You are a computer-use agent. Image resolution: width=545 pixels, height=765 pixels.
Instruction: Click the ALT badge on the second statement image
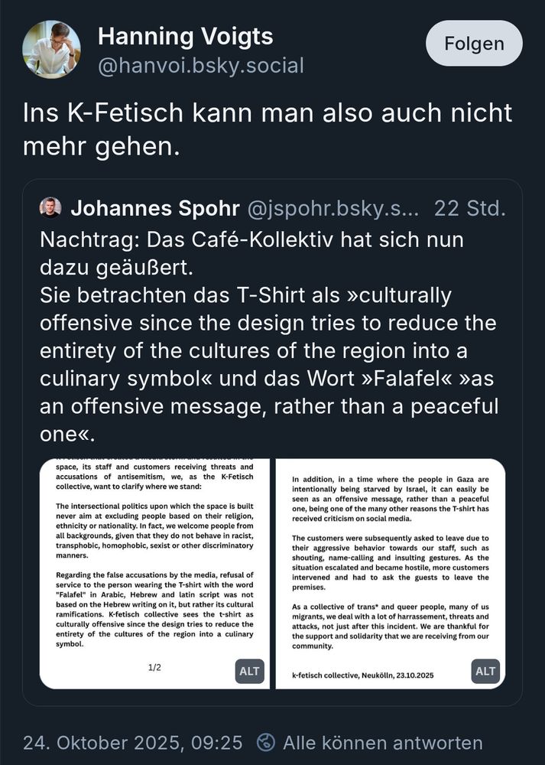pos(484,671)
